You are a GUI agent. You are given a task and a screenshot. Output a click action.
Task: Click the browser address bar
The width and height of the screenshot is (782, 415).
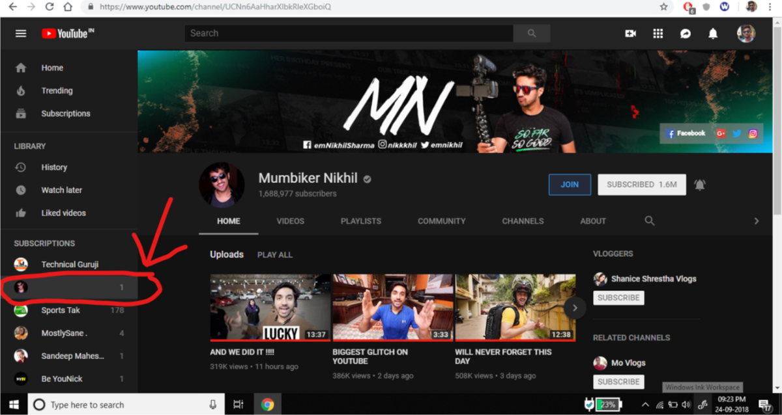point(368,7)
